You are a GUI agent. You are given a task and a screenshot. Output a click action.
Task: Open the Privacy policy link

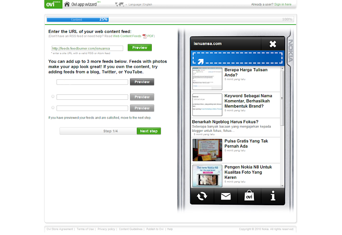click(x=106, y=229)
